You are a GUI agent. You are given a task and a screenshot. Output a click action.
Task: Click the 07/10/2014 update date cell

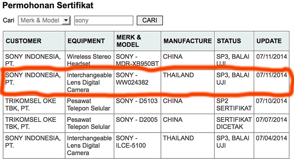(271, 104)
